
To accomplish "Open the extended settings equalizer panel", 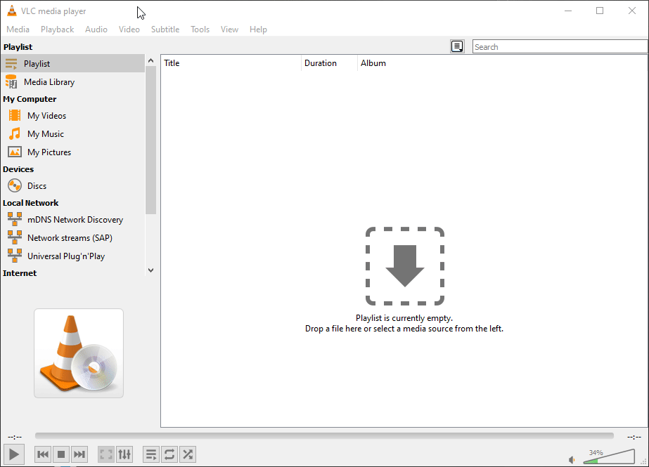I will click(124, 454).
